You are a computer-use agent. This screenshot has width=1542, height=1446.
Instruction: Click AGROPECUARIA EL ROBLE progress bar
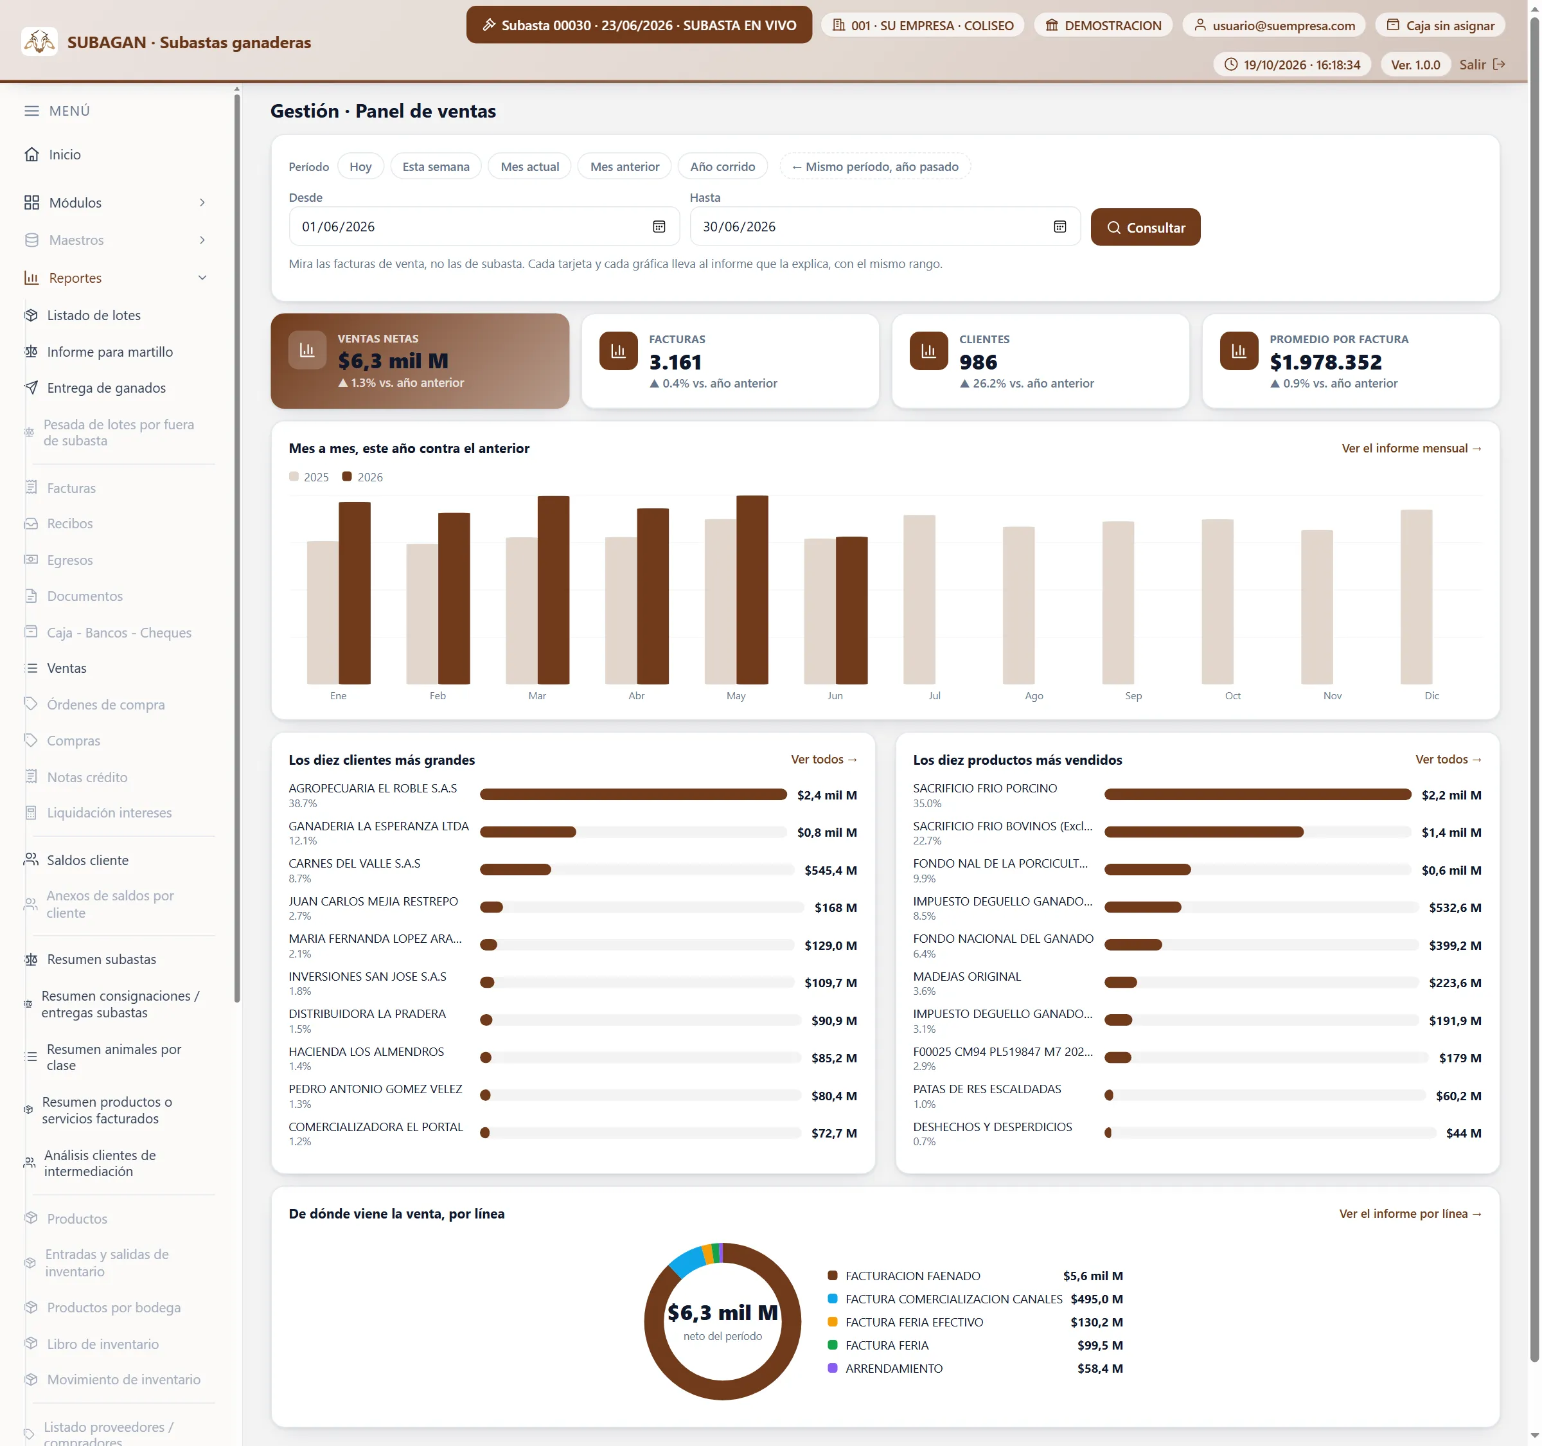point(633,794)
